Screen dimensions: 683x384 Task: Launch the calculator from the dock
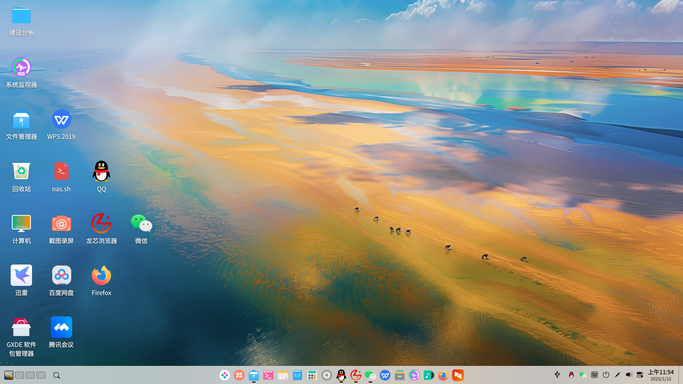coord(312,375)
